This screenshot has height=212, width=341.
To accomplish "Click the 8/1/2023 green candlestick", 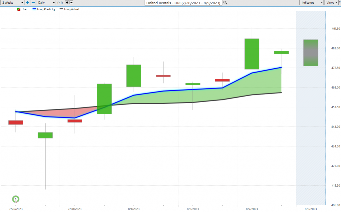I will click(x=134, y=76).
